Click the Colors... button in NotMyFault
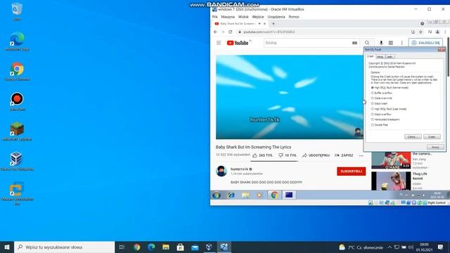The height and width of the screenshot is (253, 450). (413, 137)
